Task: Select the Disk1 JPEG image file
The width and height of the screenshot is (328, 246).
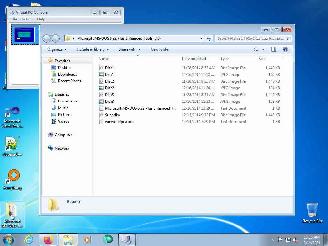Action: pos(110,74)
